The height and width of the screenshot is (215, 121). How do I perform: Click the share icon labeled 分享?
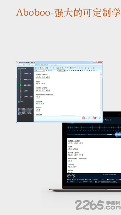pyautogui.click(x=108, y=120)
